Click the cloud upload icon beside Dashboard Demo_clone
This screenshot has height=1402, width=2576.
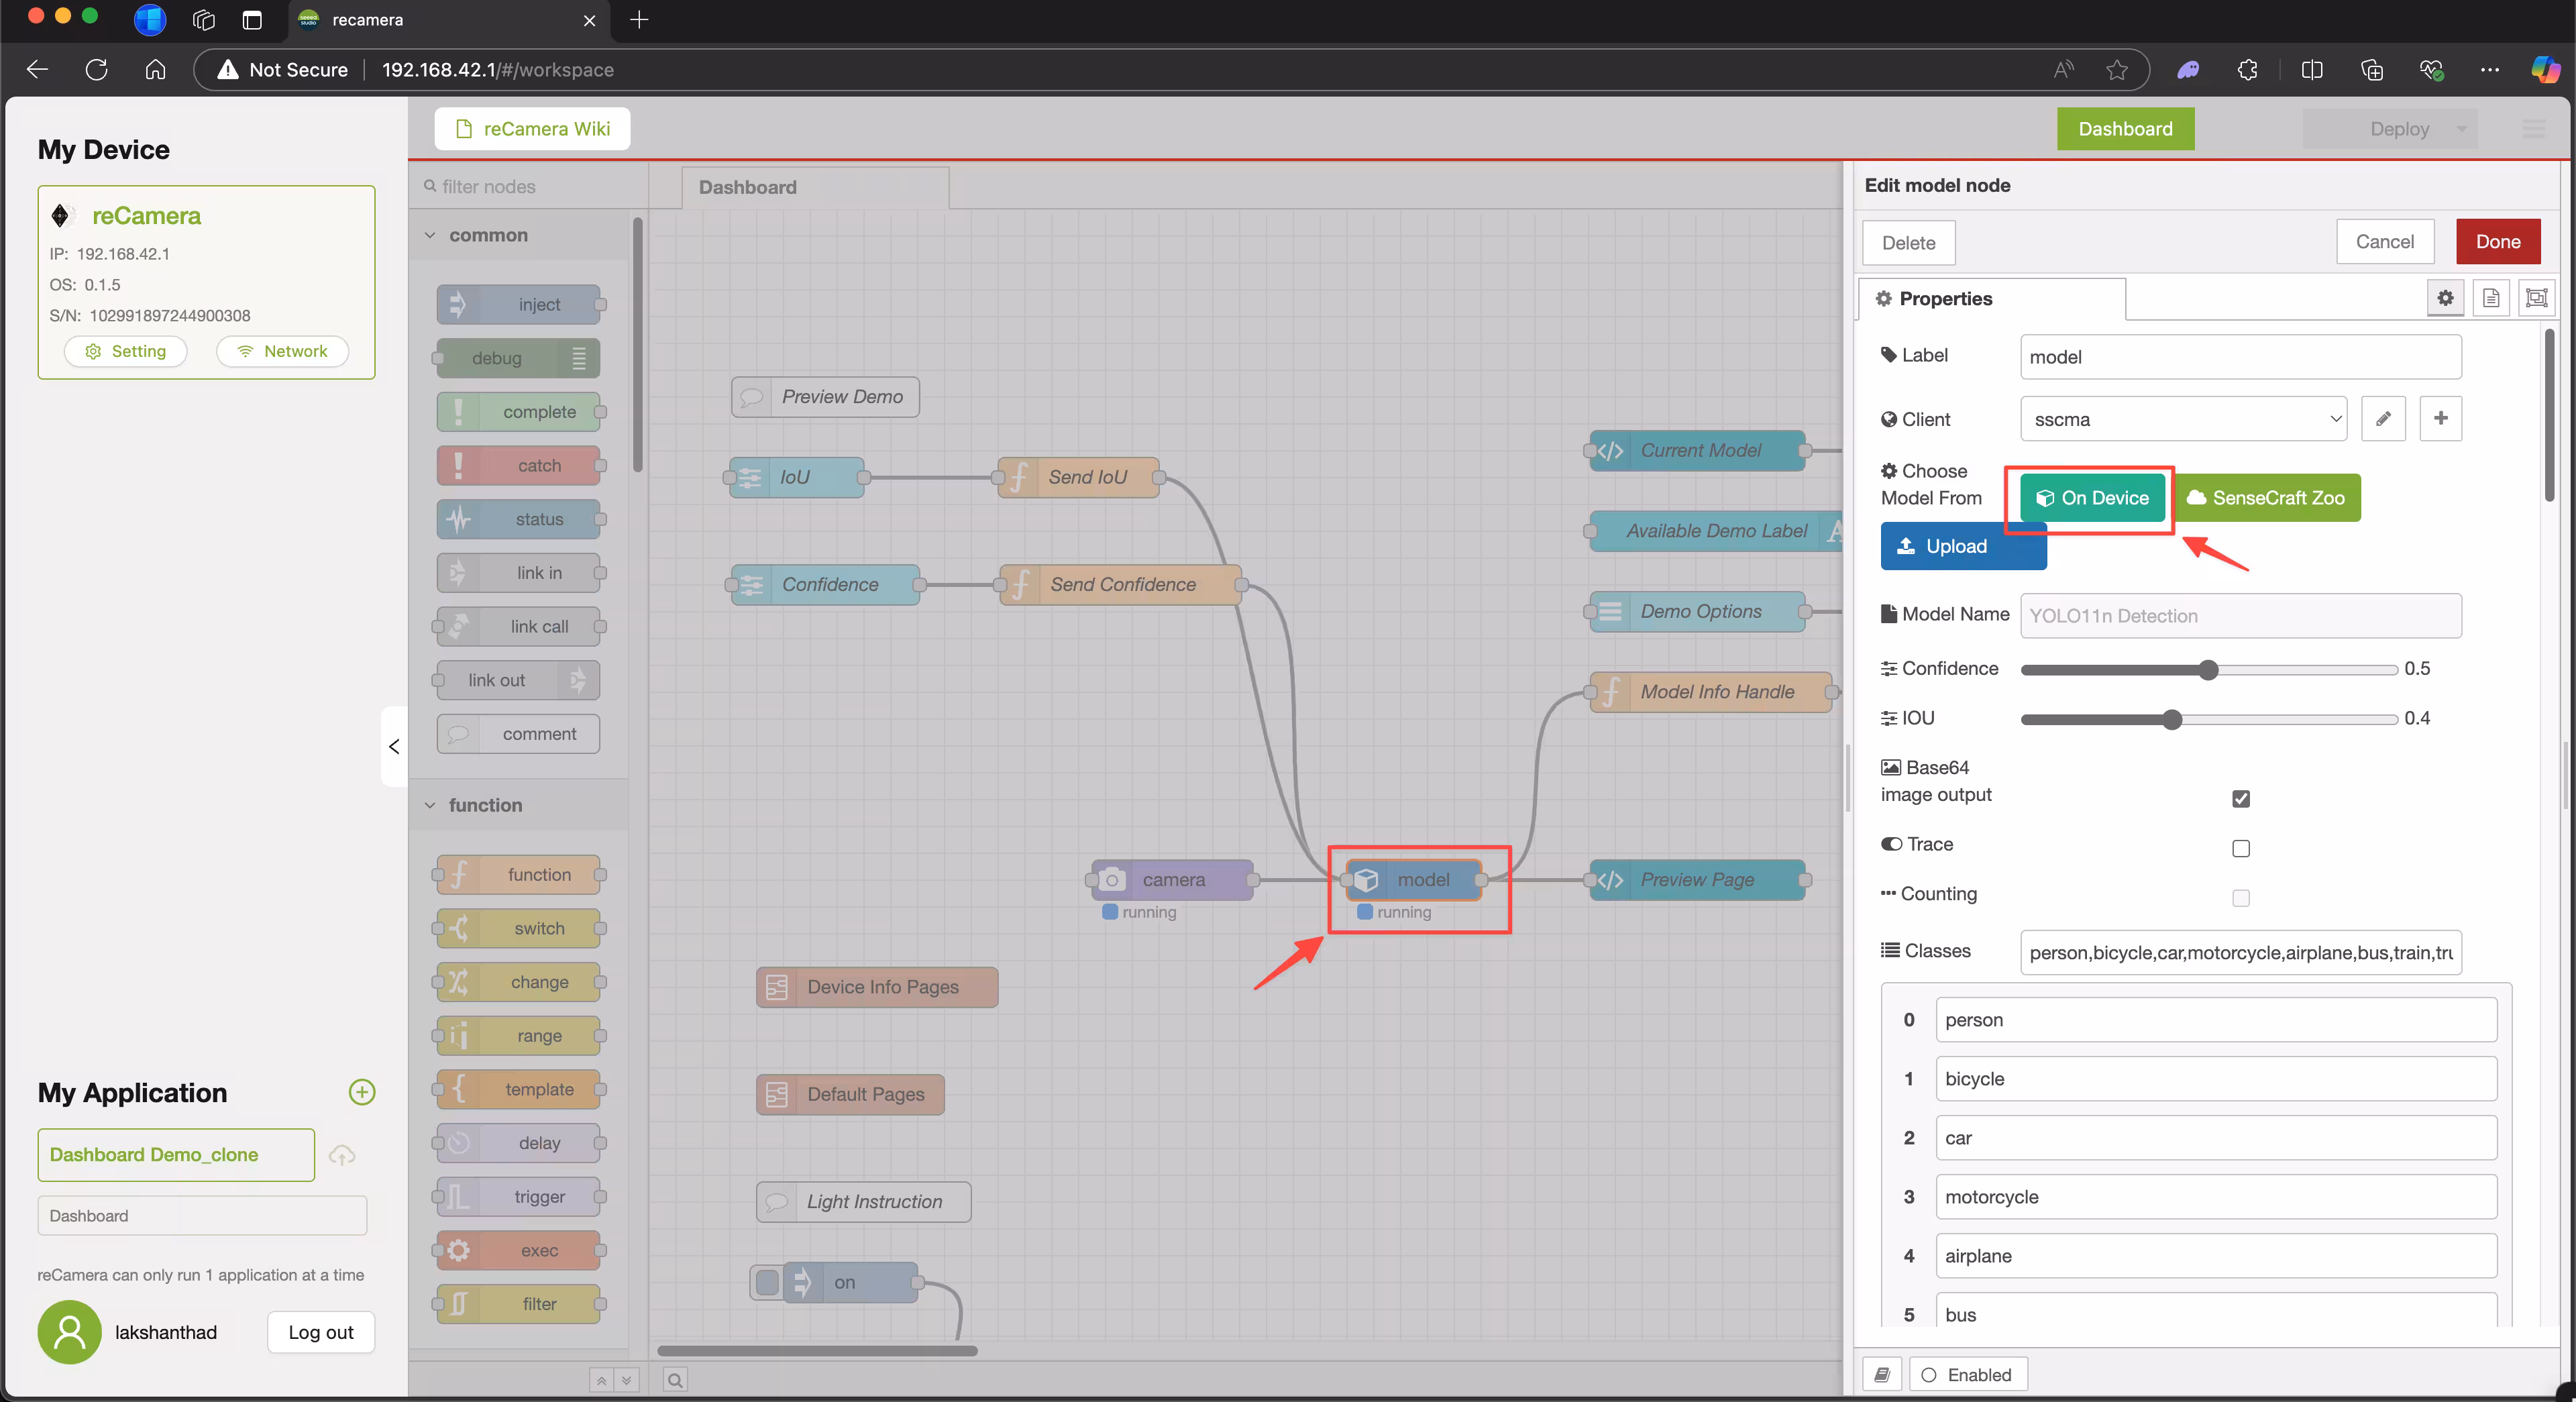tap(342, 1156)
